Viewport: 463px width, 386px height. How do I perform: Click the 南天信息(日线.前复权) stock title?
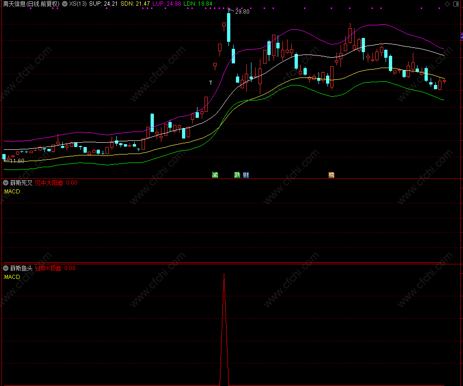point(31,4)
